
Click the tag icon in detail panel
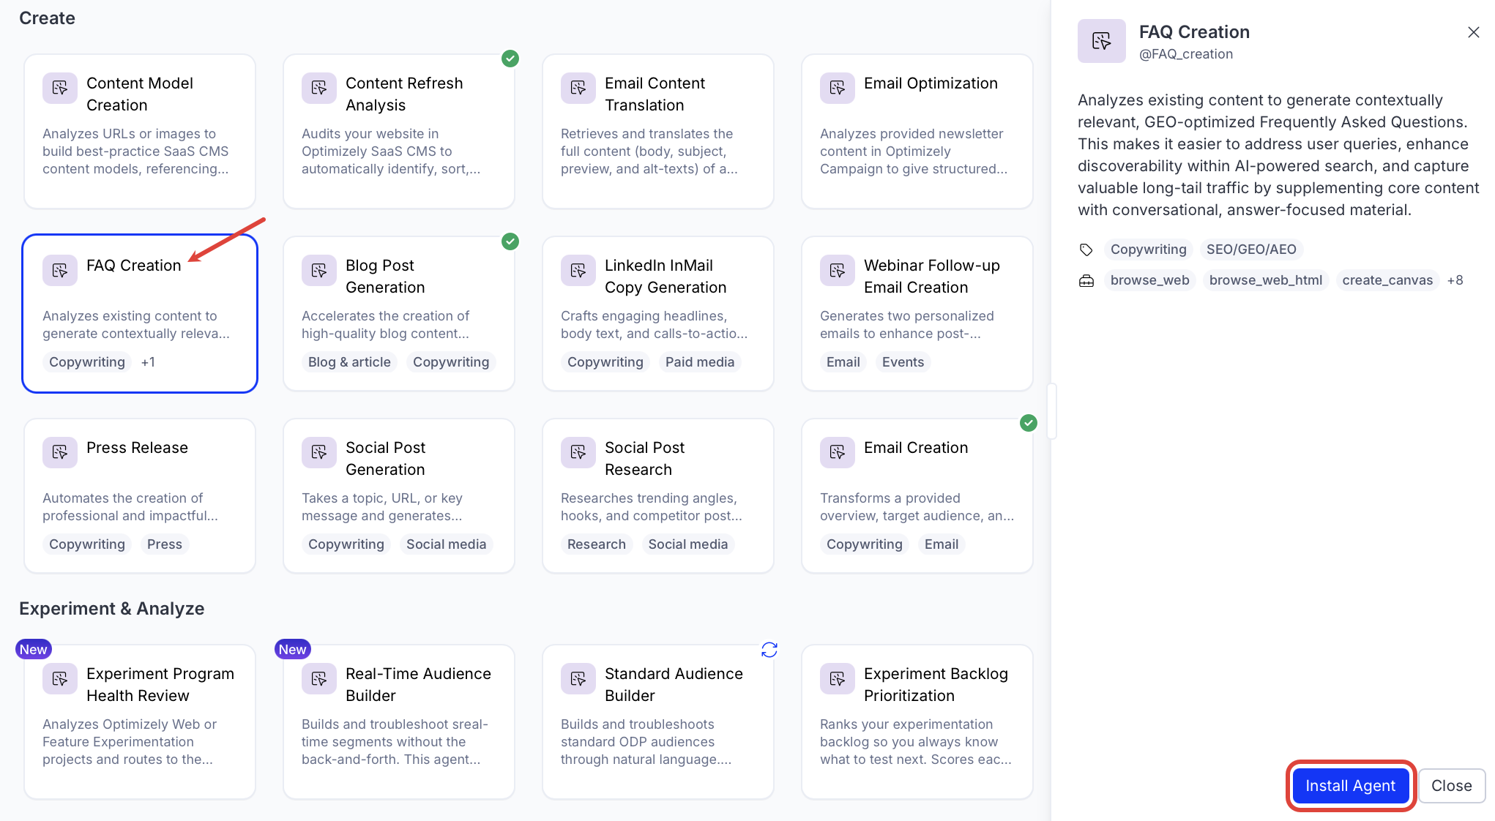[x=1086, y=250]
